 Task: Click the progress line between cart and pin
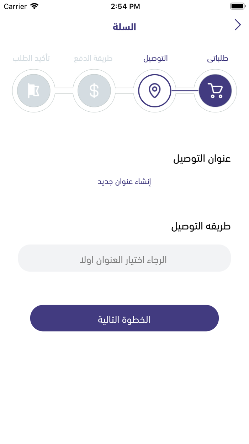coord(185,91)
